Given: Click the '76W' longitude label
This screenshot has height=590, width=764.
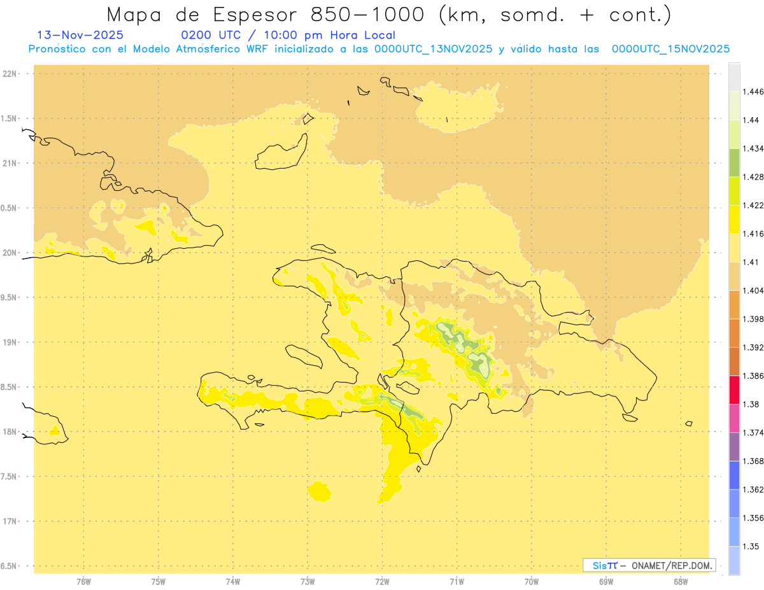Looking at the screenshot, I should (83, 582).
